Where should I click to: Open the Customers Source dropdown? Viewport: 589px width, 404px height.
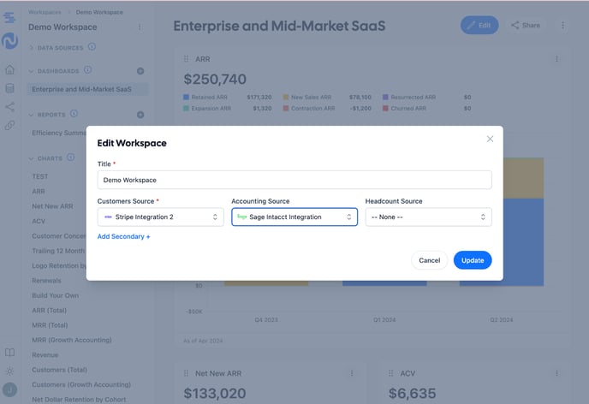(x=160, y=217)
